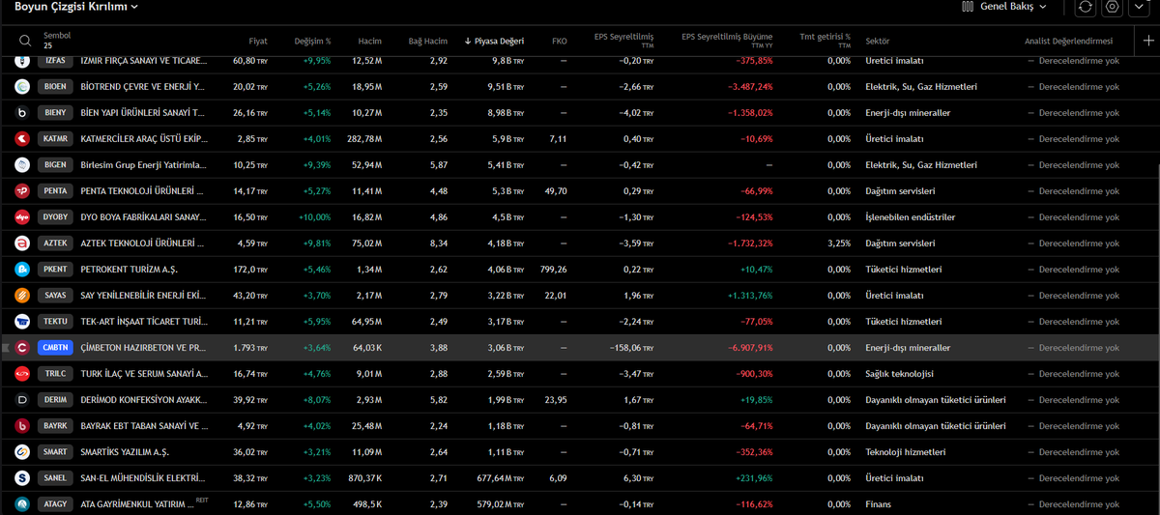Open the KATMR ticker symbol
The image size is (1160, 515).
coord(55,139)
